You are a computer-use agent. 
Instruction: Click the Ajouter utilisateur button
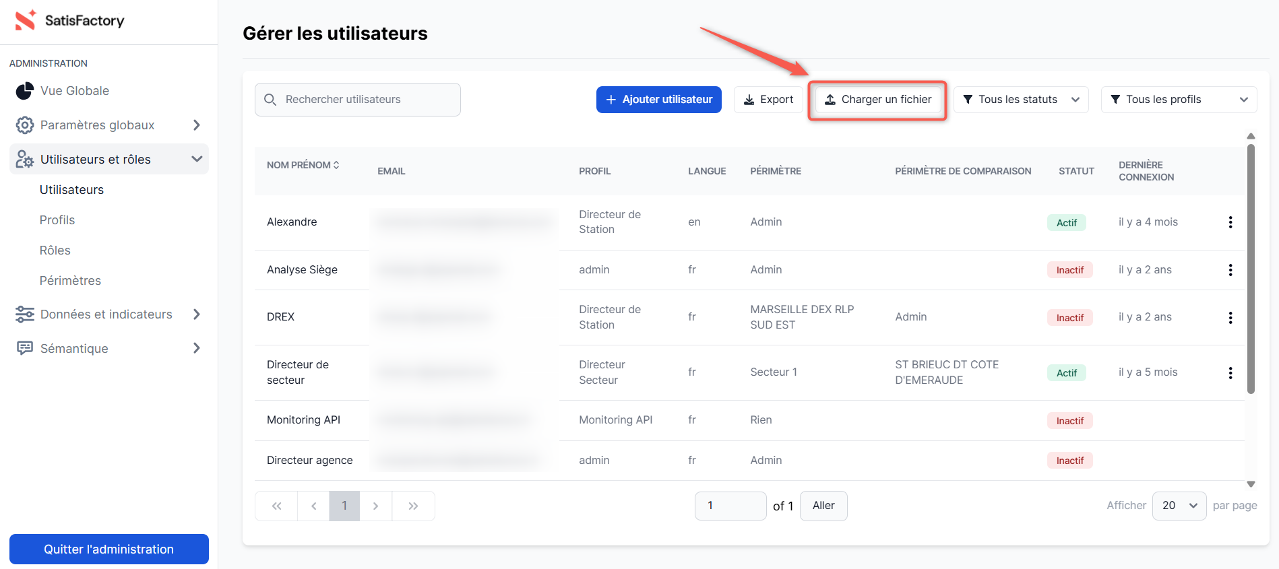coord(658,100)
